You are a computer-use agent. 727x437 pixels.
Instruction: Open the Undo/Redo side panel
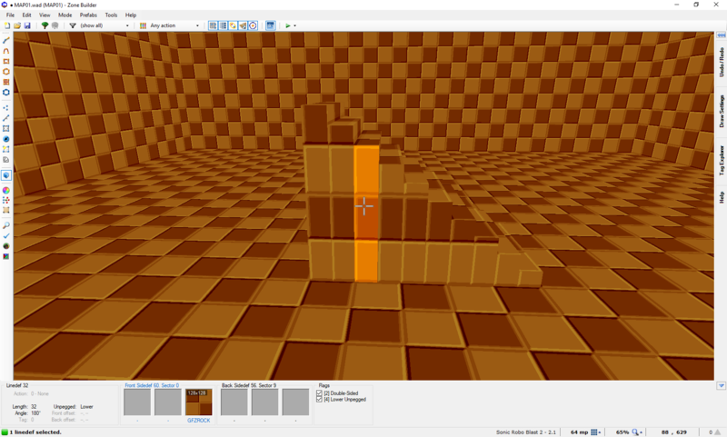[722, 60]
